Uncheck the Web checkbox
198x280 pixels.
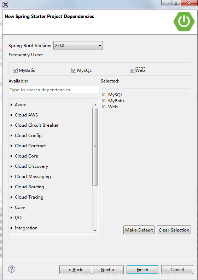[x=132, y=70]
